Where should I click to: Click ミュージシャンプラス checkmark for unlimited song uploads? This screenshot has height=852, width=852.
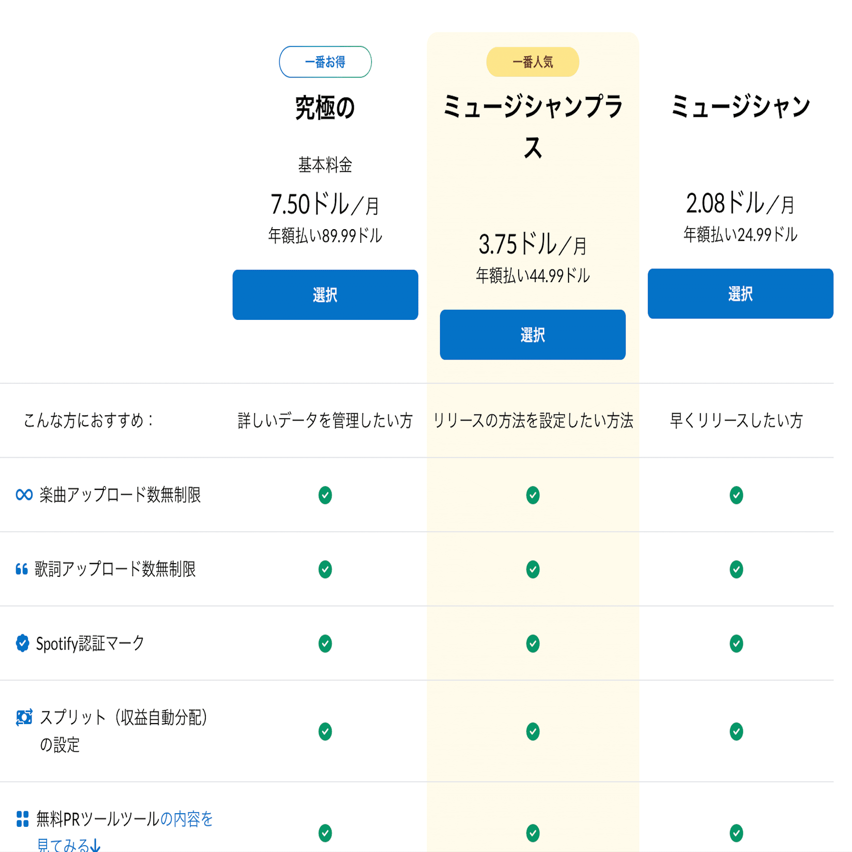(x=532, y=495)
